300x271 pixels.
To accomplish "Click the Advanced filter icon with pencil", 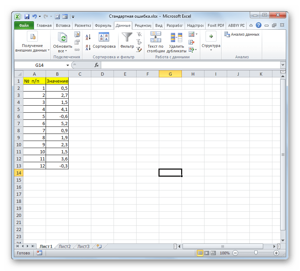I will point(139,49).
